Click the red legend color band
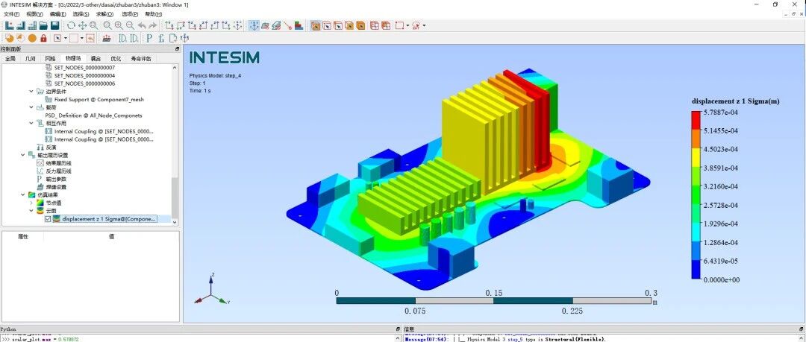The image size is (806, 342). pyautogui.click(x=696, y=120)
